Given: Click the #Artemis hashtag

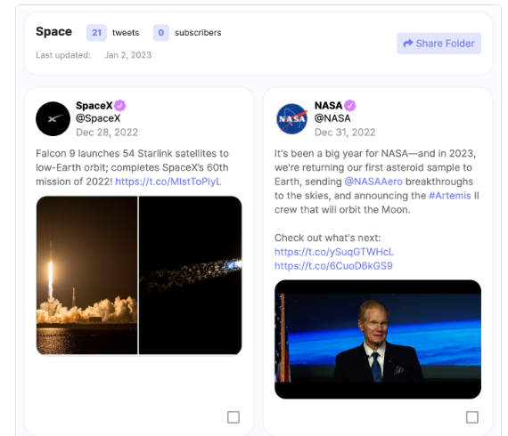Looking at the screenshot, I should 450,196.
